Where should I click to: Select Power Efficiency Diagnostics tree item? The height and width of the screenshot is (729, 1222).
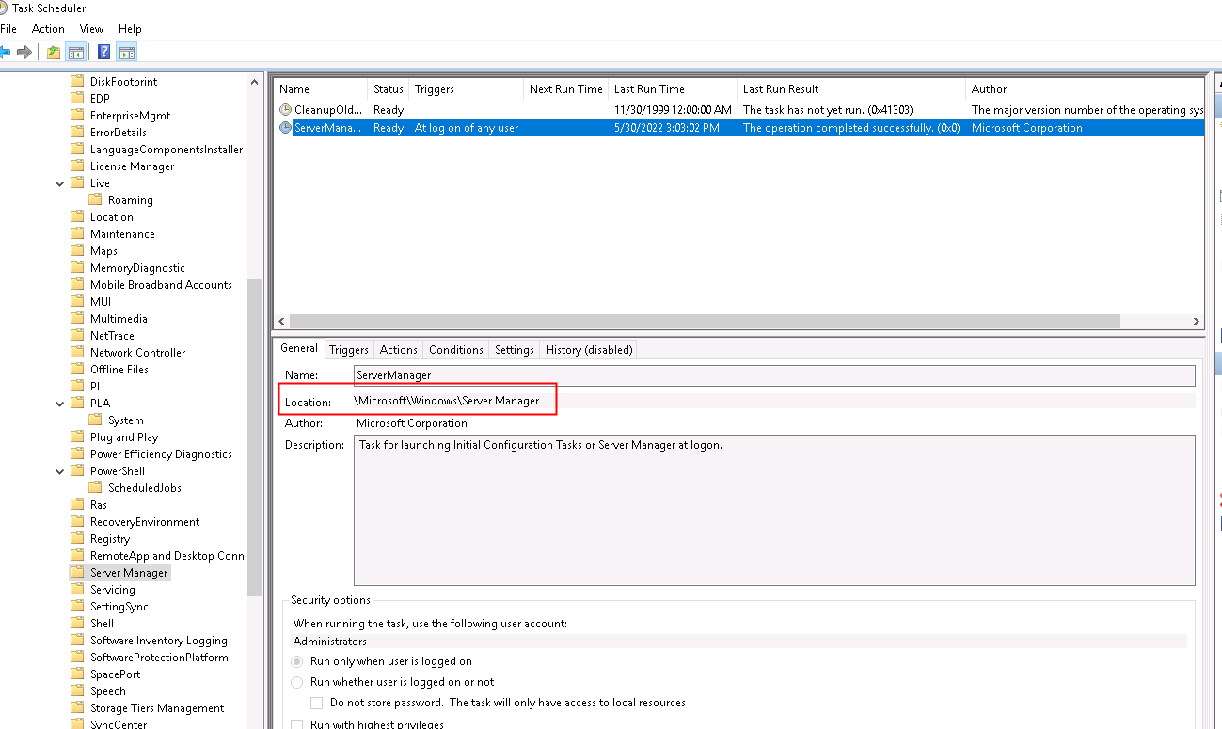161,454
